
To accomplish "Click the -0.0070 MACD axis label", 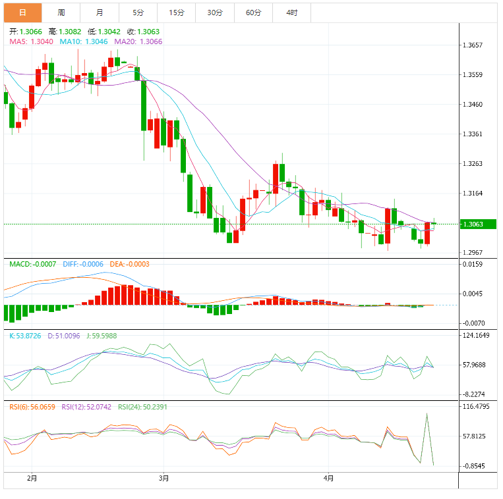I will click(x=474, y=323).
